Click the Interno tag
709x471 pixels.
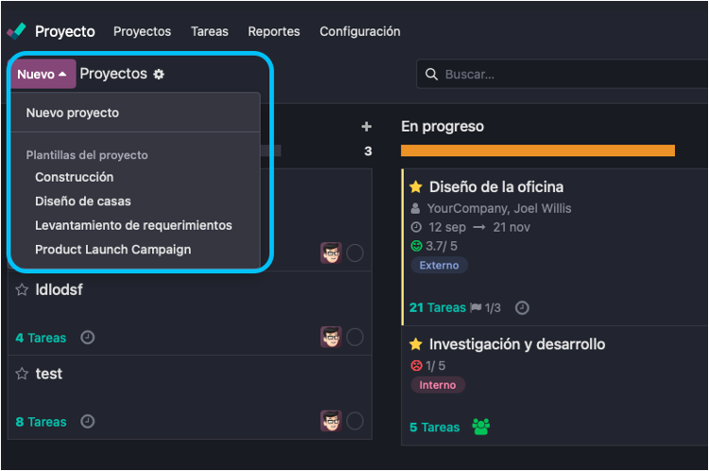pyautogui.click(x=438, y=385)
